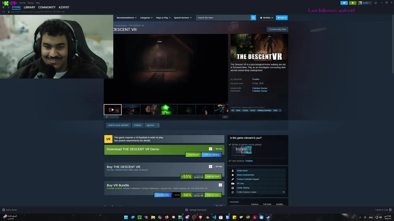This screenshot has width=394, height=221.
Task: Click the VR Only headset icon
Action: point(233,184)
